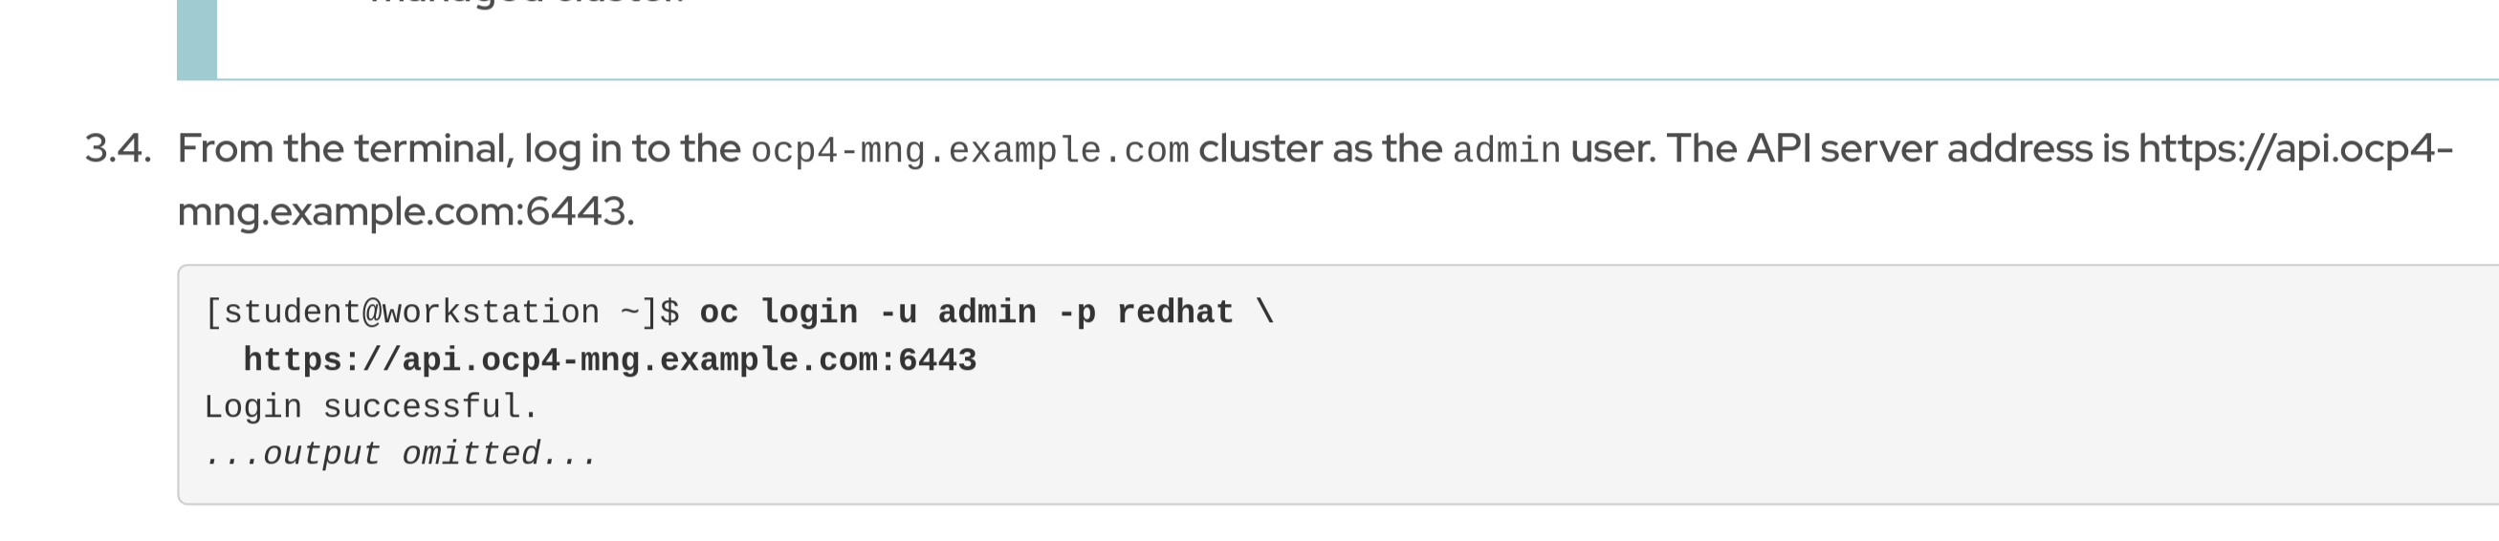Click the -u flag in the command
The width and height of the screenshot is (2499, 541).
[x=897, y=314]
